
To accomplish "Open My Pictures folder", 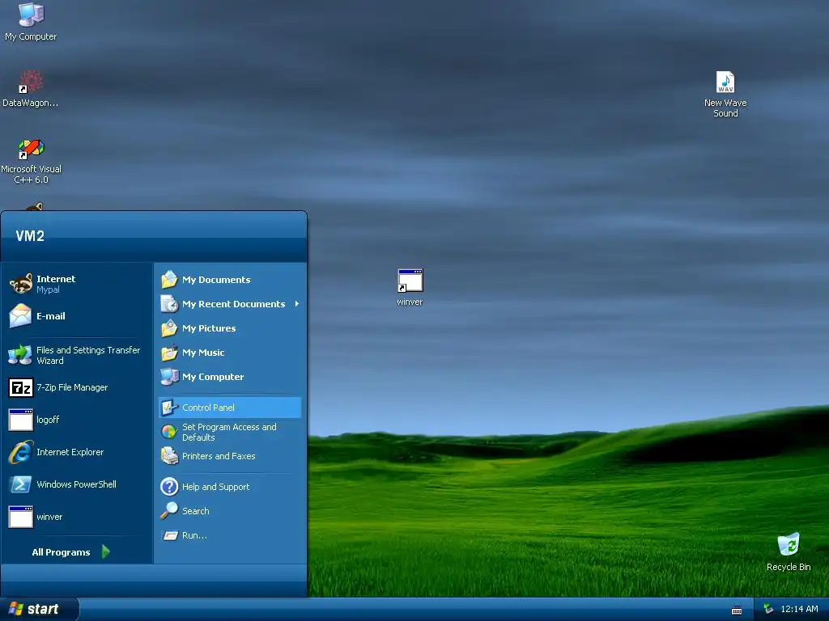I will coord(230,328).
